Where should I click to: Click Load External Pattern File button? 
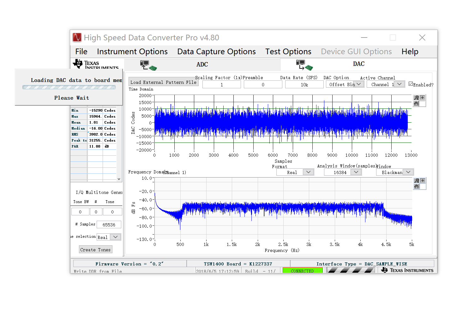[x=164, y=82]
